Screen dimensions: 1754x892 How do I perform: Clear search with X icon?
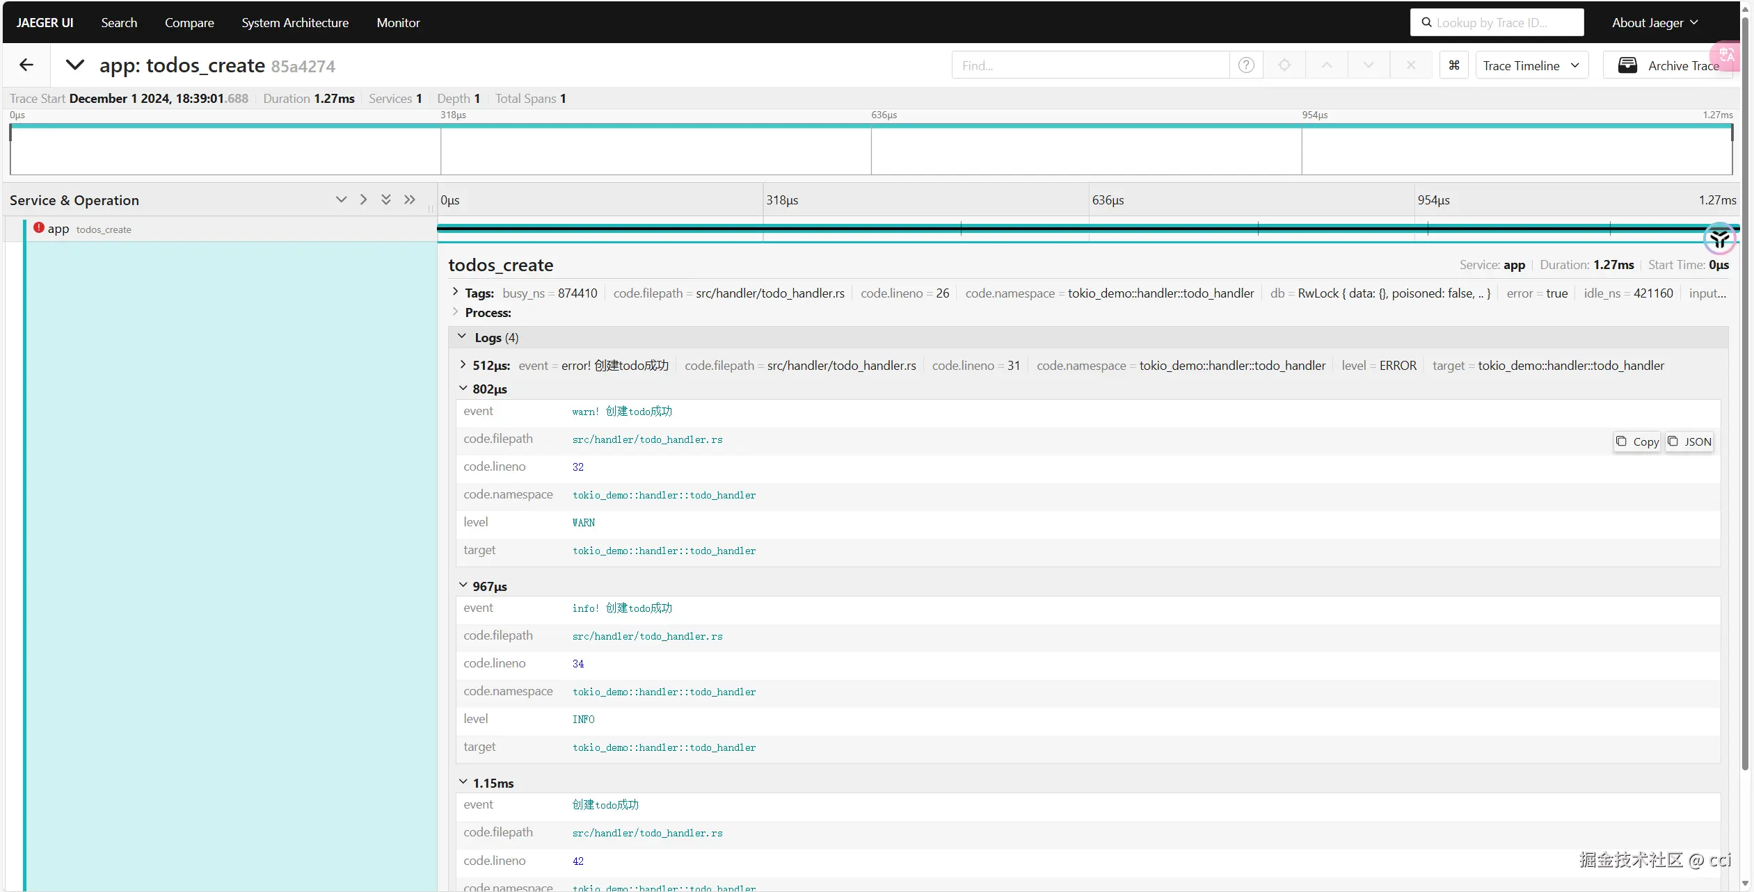[1410, 65]
